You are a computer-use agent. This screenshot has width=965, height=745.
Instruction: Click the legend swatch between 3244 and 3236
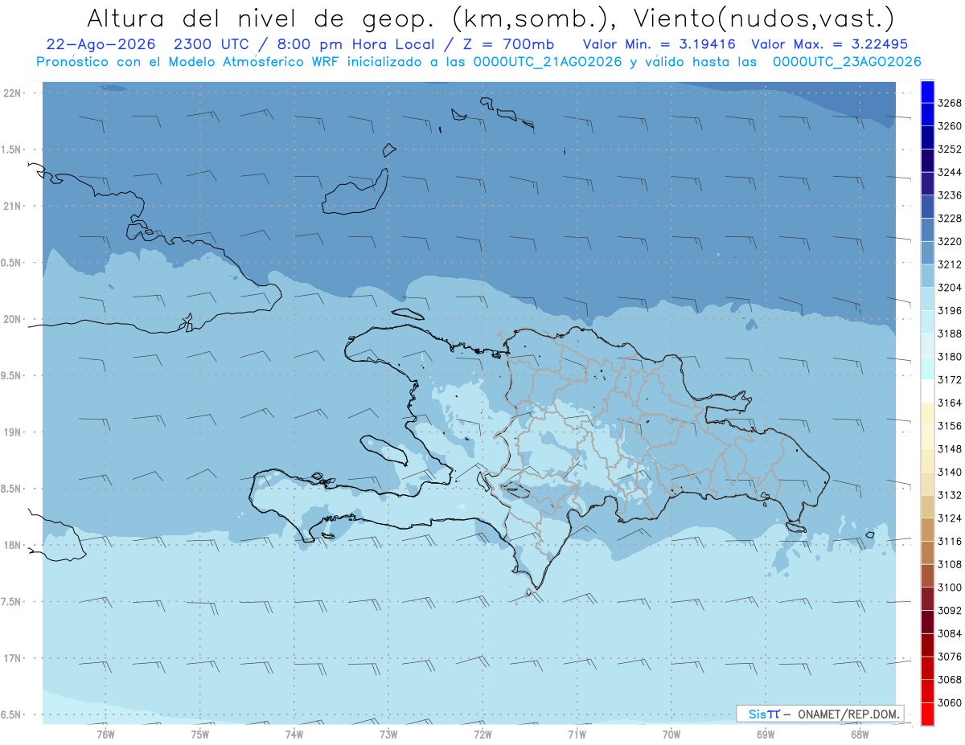pyautogui.click(x=927, y=183)
